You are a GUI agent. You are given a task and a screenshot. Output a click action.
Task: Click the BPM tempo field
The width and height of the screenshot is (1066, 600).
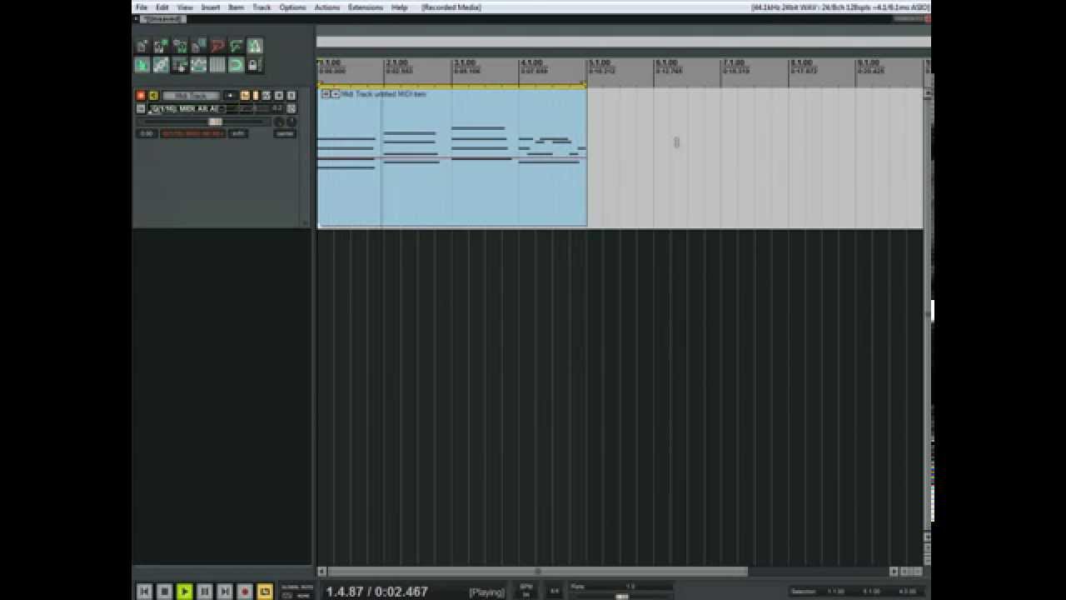pos(526,591)
